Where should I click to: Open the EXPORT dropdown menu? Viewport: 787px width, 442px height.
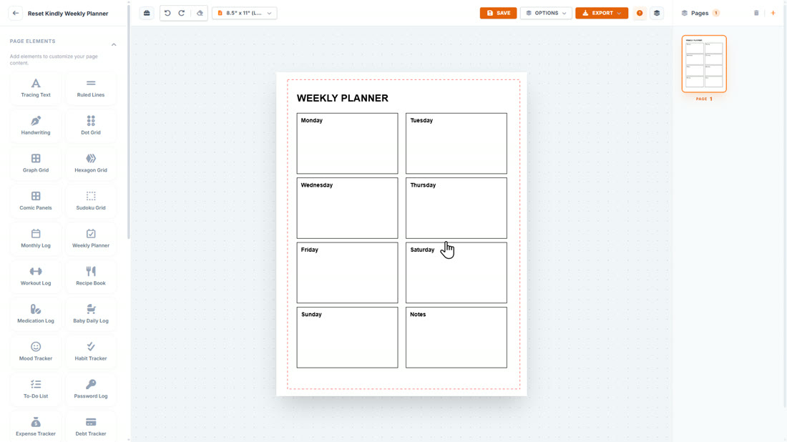click(601, 13)
